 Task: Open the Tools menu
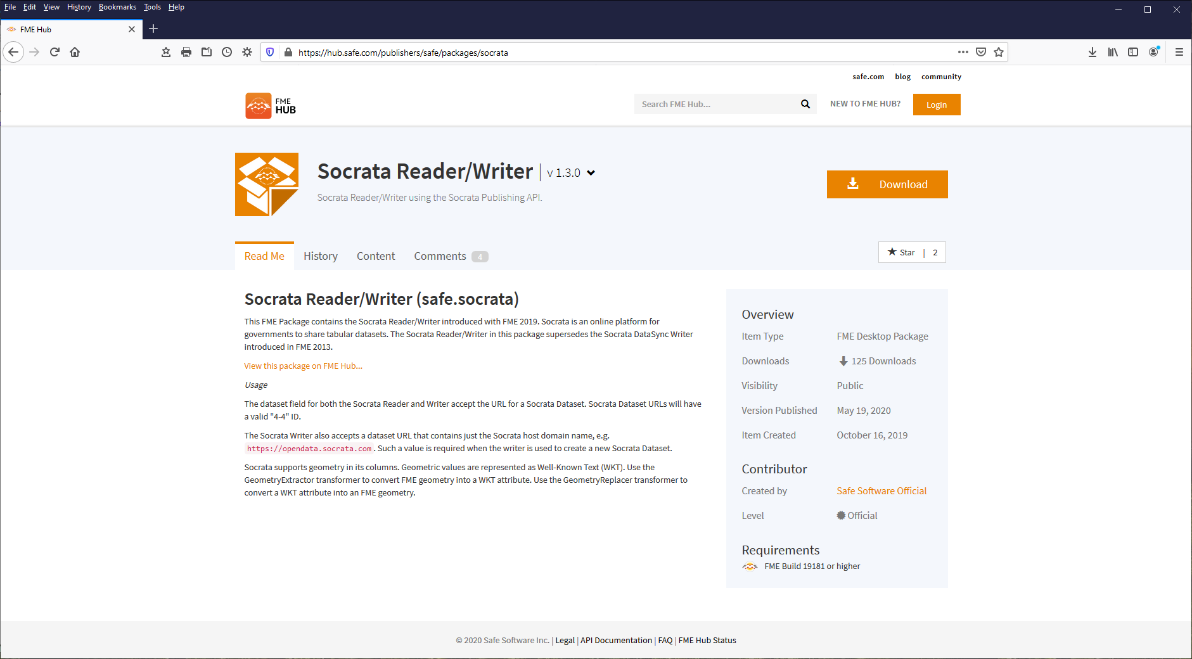click(x=152, y=7)
